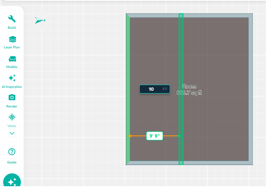Viewport: 266px width, 187px height.
Task: Open the Models sofa icon
Action: click(12, 59)
